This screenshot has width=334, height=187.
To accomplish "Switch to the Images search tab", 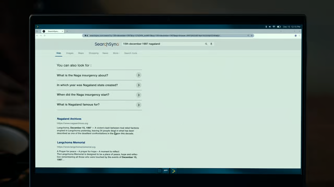I will 70,53.
